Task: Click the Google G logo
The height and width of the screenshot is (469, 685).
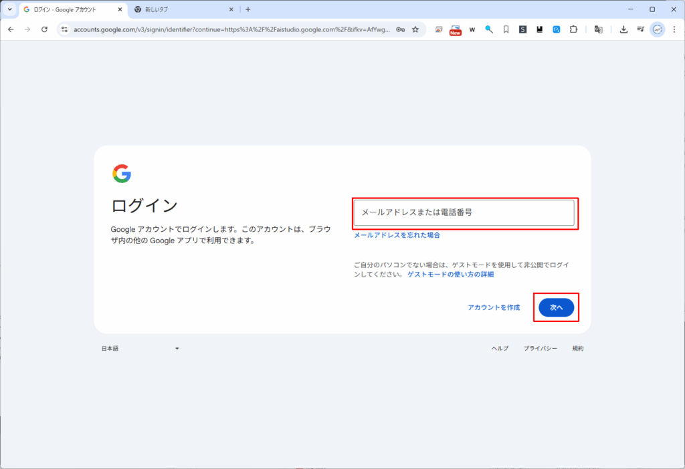Action: pyautogui.click(x=122, y=174)
